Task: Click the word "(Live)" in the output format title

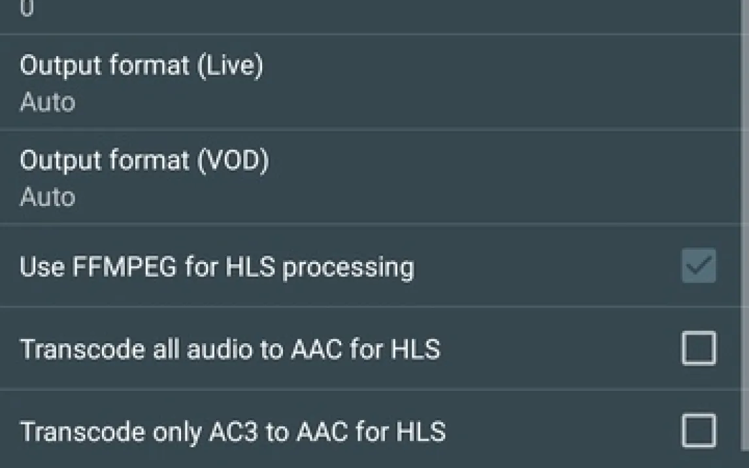Action: (x=231, y=66)
